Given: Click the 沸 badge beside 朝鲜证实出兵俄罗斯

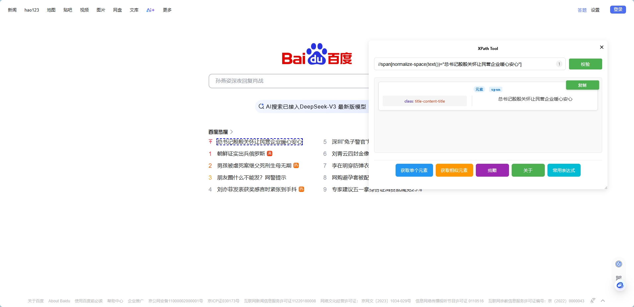Looking at the screenshot, I should [270, 153].
